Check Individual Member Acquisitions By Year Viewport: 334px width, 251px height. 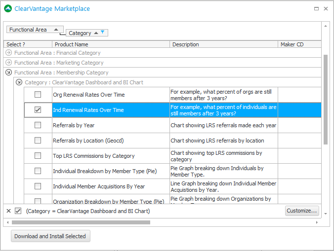coord(38,186)
